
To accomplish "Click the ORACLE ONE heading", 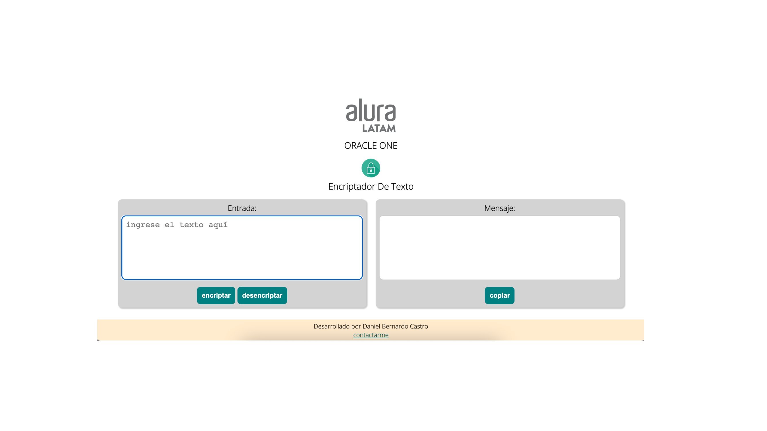I will [x=371, y=145].
